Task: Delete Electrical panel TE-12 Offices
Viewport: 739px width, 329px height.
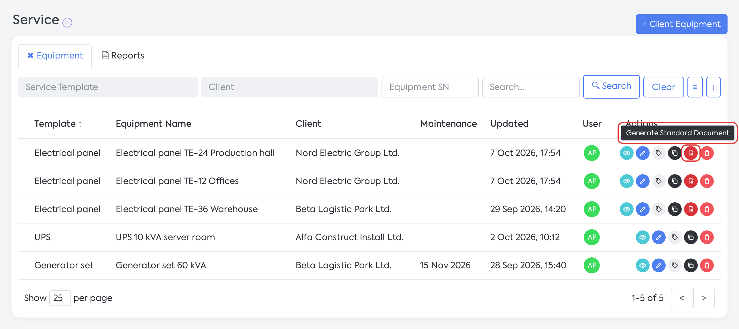Action: point(707,181)
